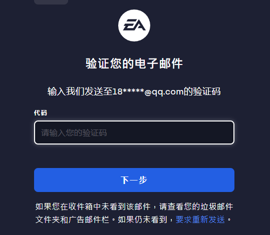
Task: Click the 的验证码 text after the email
Action: [202, 91]
